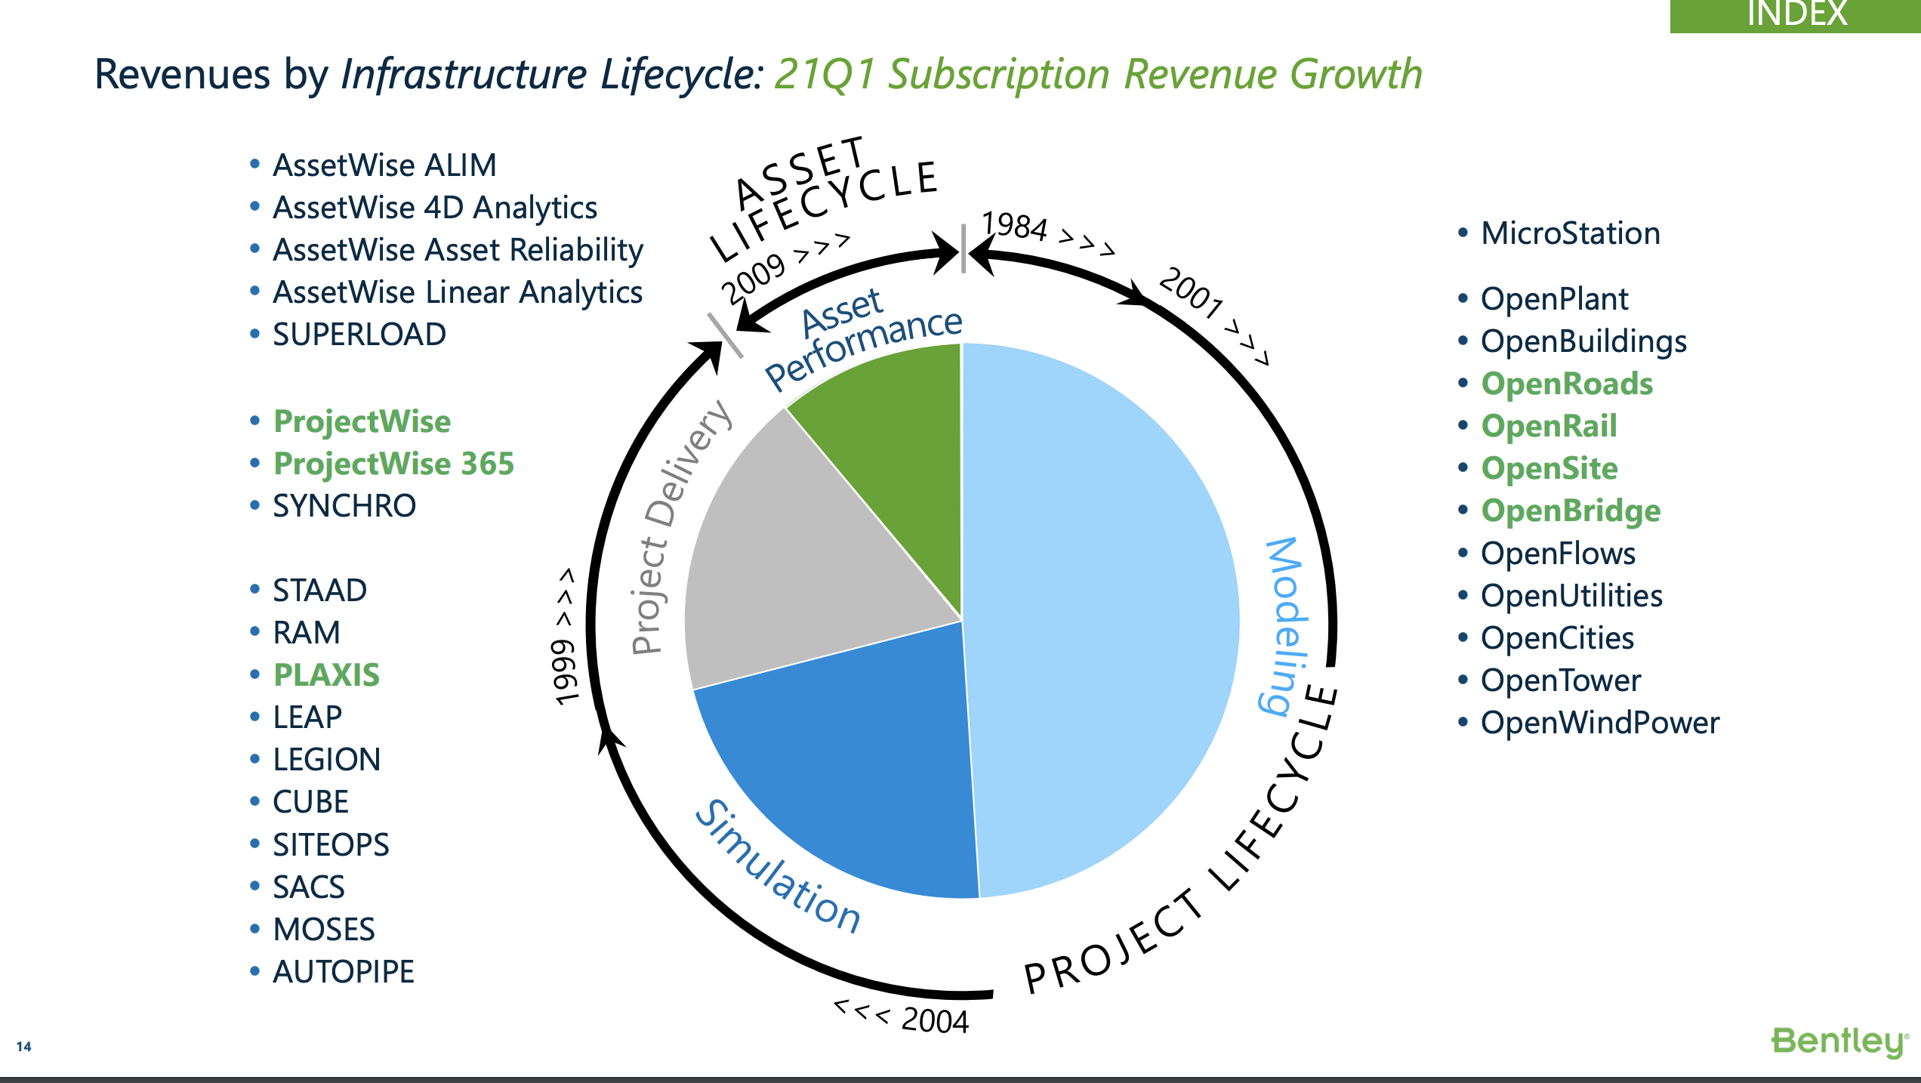Click the OpenWindPower list item
The width and height of the screenshot is (1921, 1083).
click(1599, 723)
